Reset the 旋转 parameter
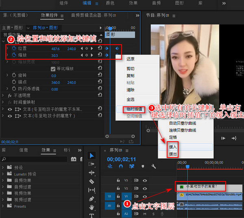Viewport: 244px width, 218px height. pyautogui.click(x=100, y=75)
